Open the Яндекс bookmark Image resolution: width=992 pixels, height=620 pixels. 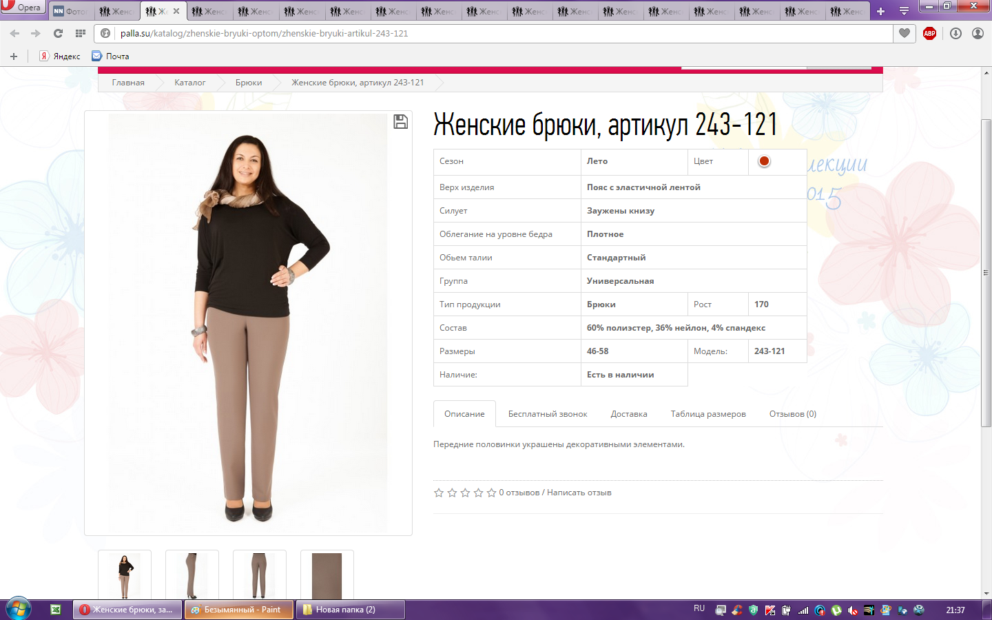(60, 56)
